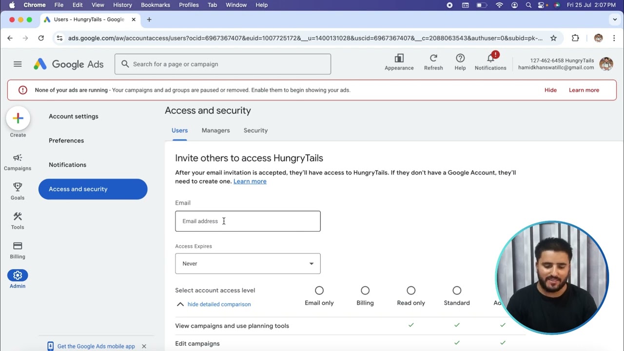
Task: Close the Users - HungryTails tab
Action: click(134, 19)
